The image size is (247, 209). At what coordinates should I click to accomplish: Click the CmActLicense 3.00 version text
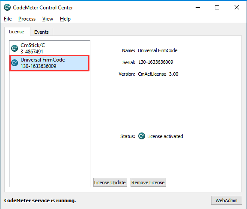tap(158, 74)
